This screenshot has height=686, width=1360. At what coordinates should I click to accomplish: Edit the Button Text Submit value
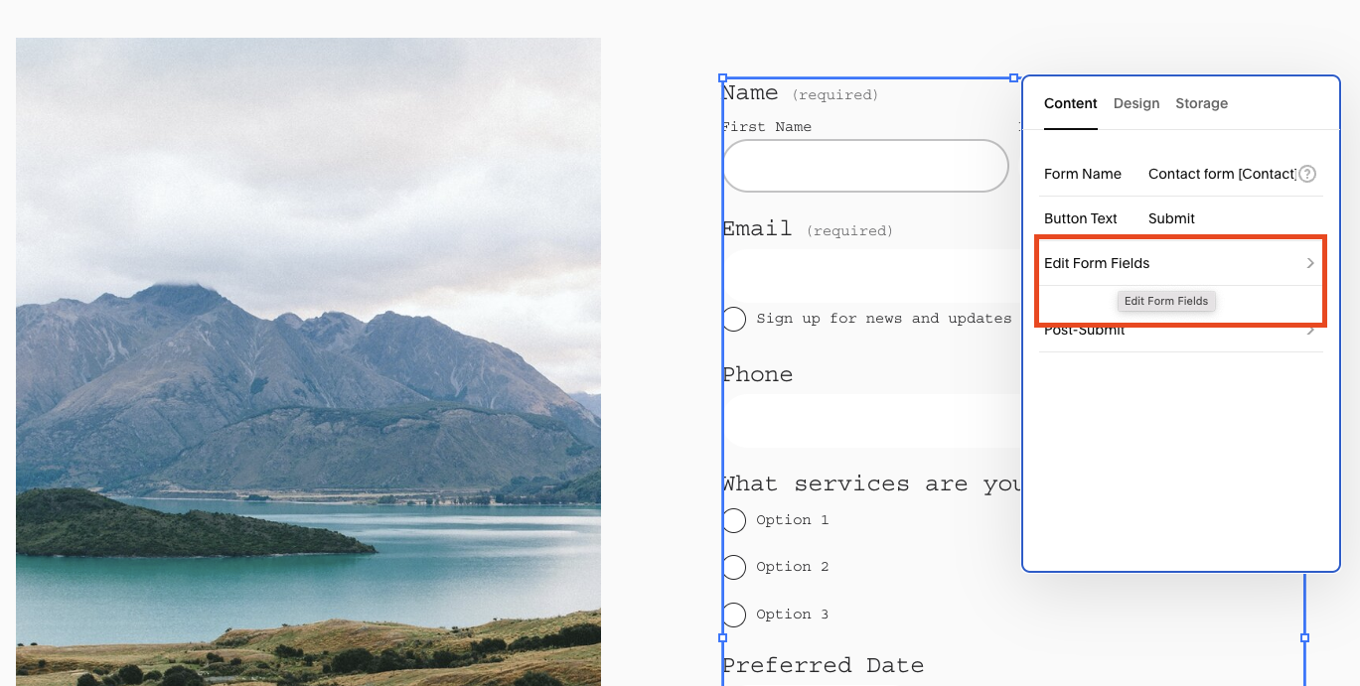coord(1172,218)
